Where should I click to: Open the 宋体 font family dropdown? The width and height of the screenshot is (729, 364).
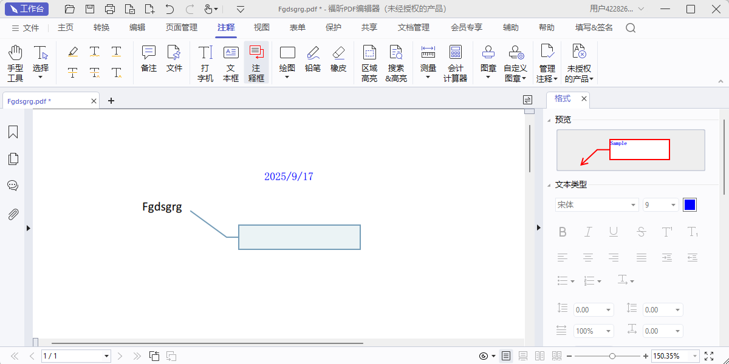[634, 204]
